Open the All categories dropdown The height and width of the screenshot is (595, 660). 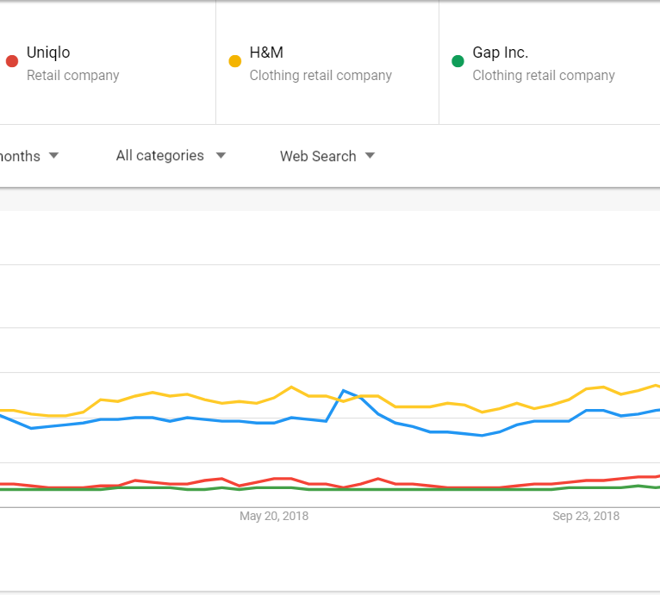coord(160,156)
